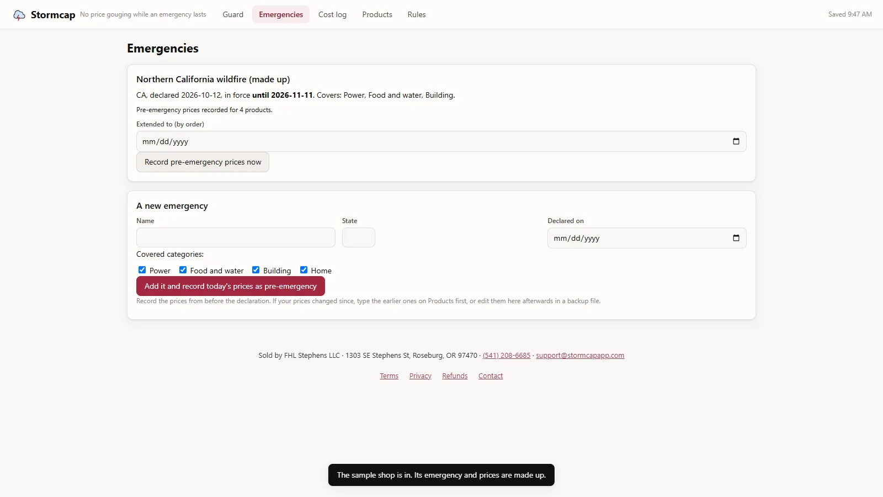This screenshot has width=883, height=497.
Task: Click the State input field
Action: 359,237
